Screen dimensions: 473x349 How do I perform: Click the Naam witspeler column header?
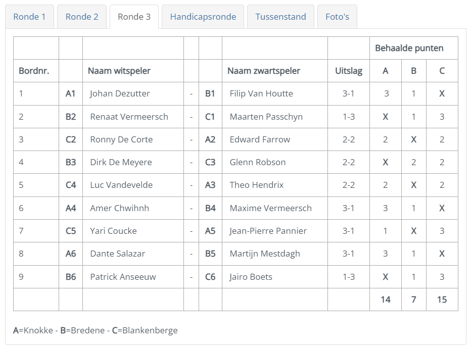click(119, 71)
